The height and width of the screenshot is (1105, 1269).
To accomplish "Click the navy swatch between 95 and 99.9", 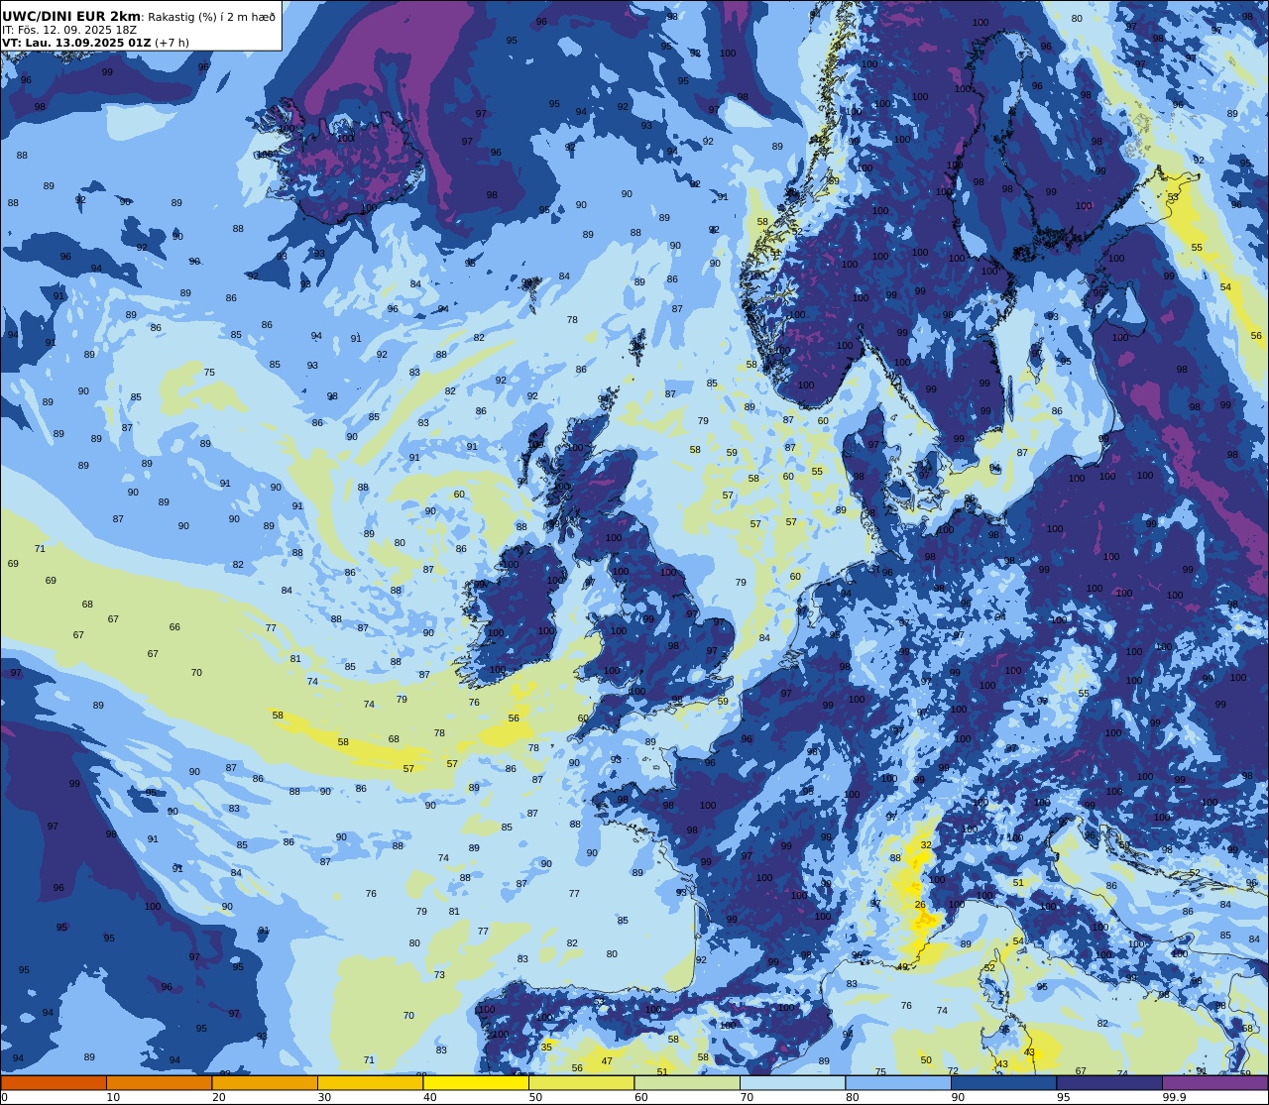I will point(1109,1083).
